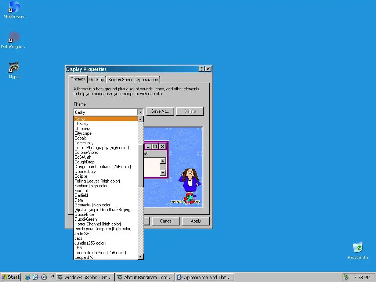Click the system tray network icon
Viewport: 376px width, 282px height.
(x=346, y=278)
